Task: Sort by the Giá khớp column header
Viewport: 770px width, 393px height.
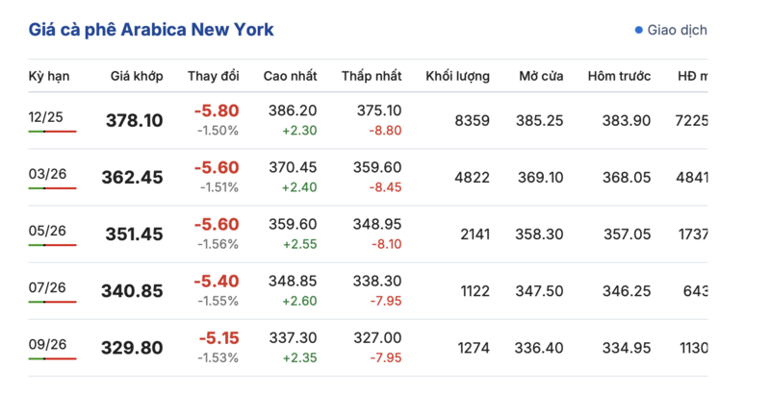Action: coord(137,76)
